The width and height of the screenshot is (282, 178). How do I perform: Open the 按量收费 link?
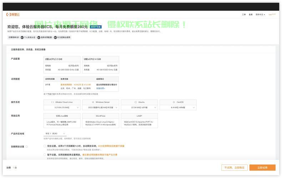point(101,88)
